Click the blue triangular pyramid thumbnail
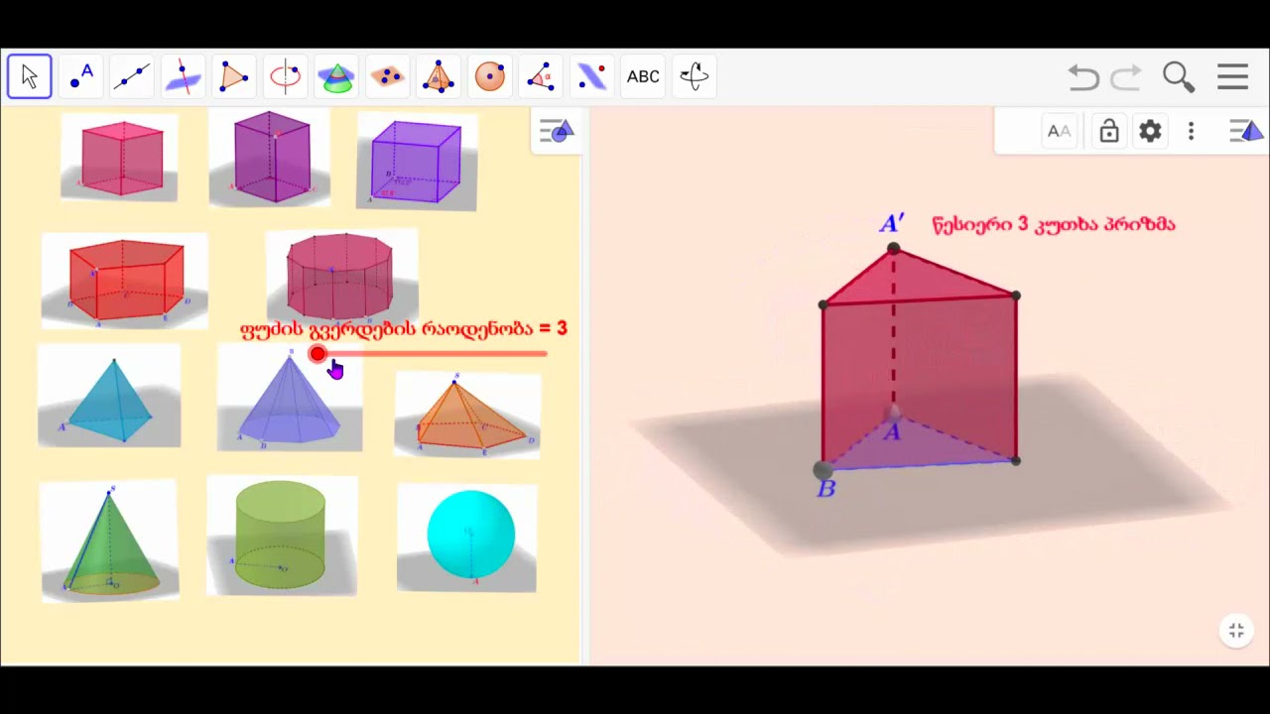The image size is (1270, 714). 109,396
